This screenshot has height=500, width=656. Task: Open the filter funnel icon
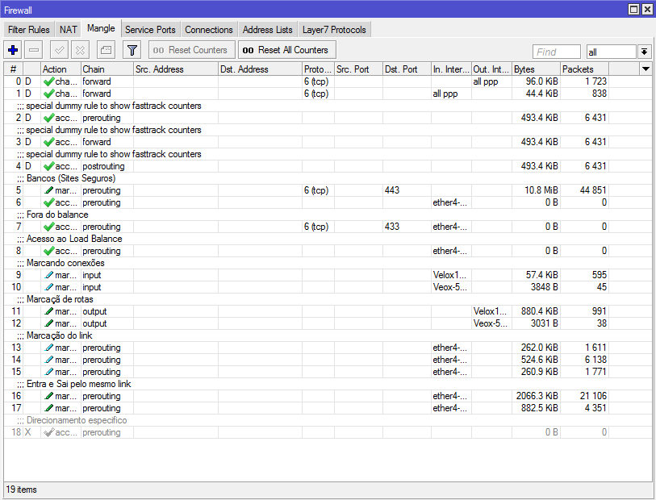(132, 50)
